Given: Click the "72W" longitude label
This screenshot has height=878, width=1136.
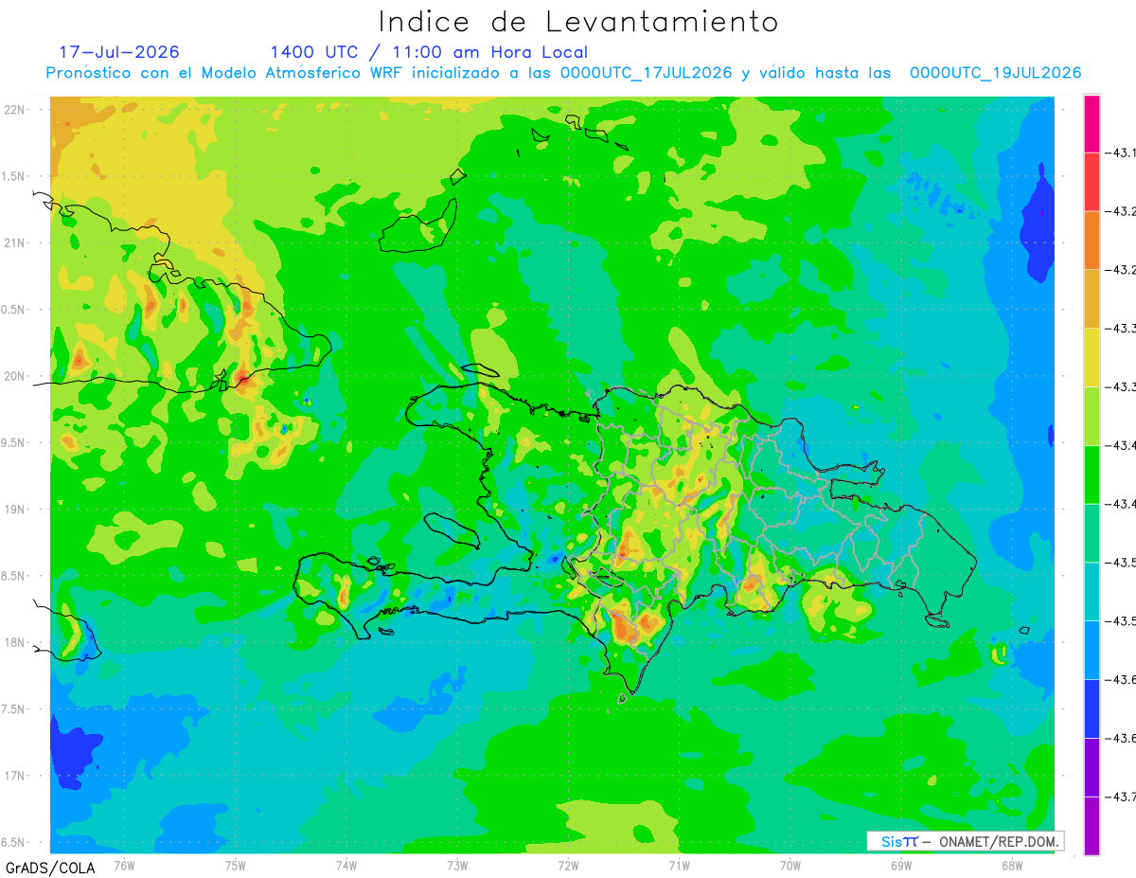Looking at the screenshot, I should [568, 865].
